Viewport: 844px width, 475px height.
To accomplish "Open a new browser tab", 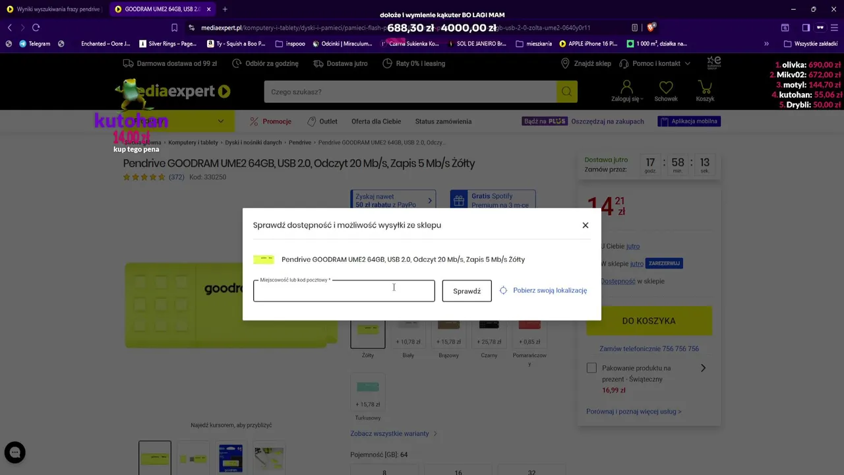I will [225, 9].
